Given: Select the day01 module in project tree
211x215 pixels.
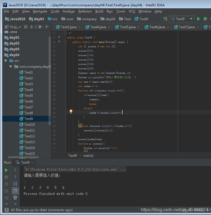Looking at the screenshot, I should (x=12, y=37).
